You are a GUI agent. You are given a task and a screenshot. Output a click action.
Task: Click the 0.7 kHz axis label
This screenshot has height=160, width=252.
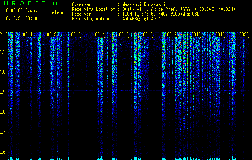[x=3, y=132]
